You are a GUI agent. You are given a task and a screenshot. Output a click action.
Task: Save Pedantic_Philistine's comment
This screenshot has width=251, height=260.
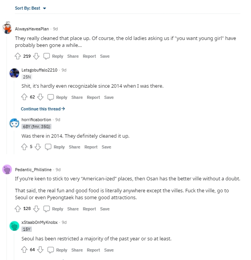tap(105, 209)
